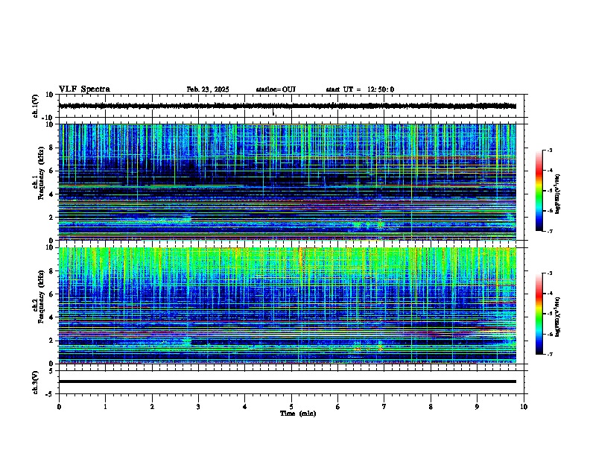The height and width of the screenshot is (456, 590).
Task: Click time axis tick label 10
Action: 524,407
